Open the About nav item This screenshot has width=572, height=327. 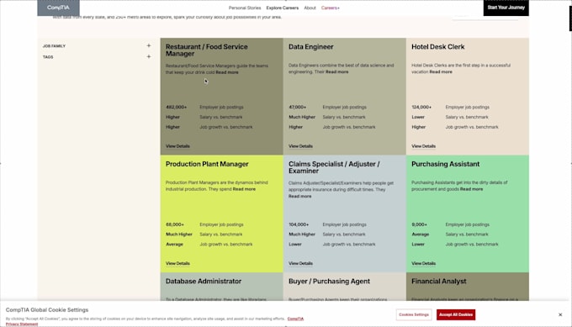point(310,8)
